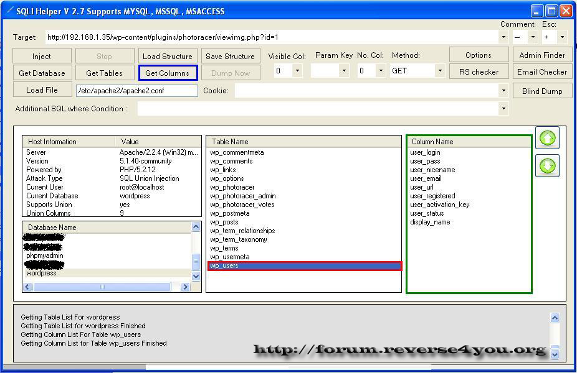Select the wp_photoracer_votes table row
Viewport: 577px width, 373px height.
click(x=304, y=205)
